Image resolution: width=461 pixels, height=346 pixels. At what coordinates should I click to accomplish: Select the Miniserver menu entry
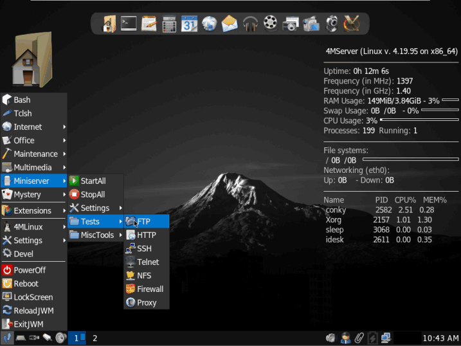[x=34, y=181]
